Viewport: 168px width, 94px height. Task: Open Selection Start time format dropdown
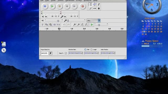point(82,53)
